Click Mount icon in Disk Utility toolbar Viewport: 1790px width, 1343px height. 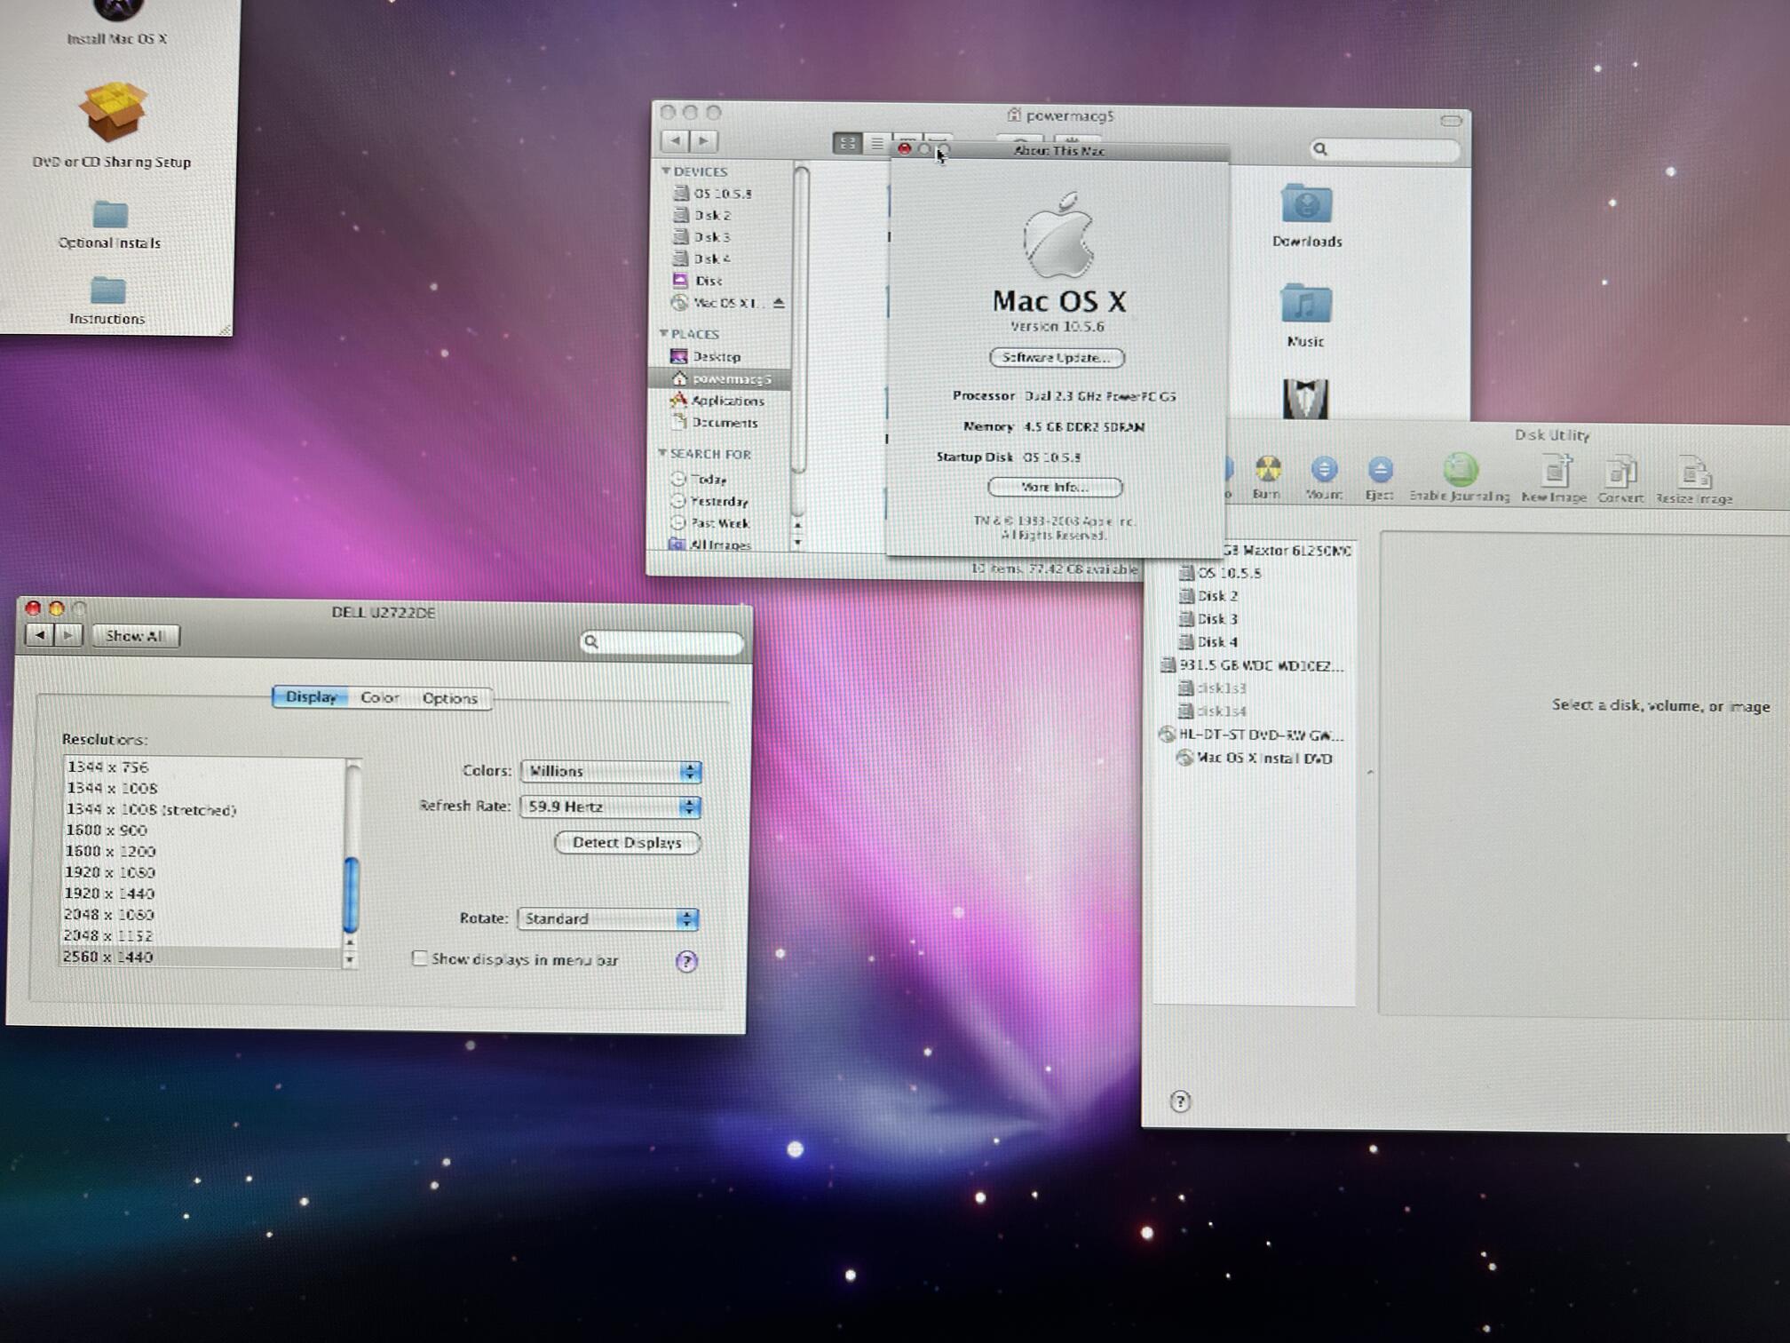coord(1324,477)
